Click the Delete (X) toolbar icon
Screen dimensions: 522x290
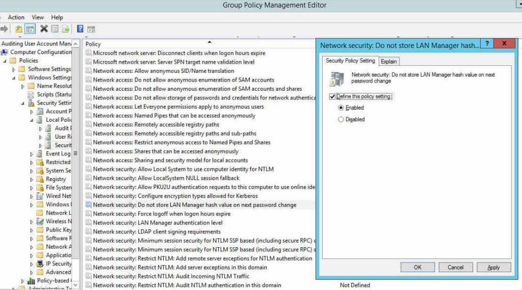pos(44,29)
